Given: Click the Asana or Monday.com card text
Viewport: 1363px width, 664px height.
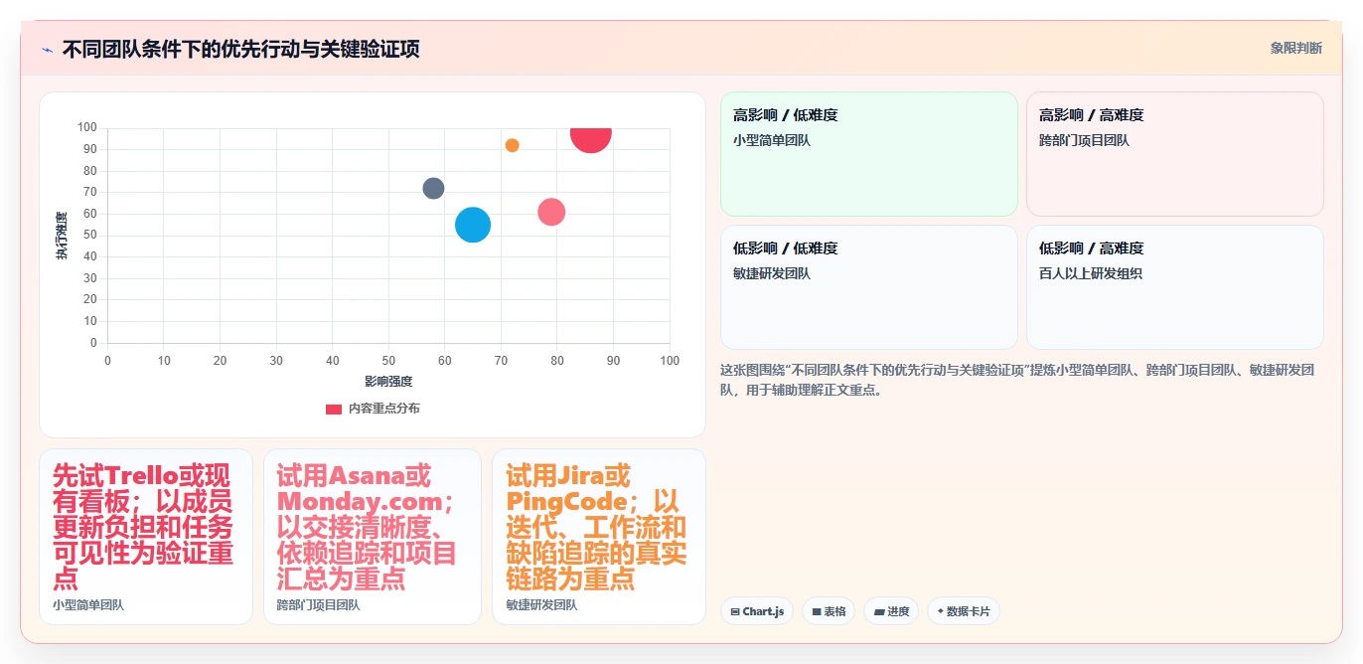Looking at the screenshot, I should point(367,527).
